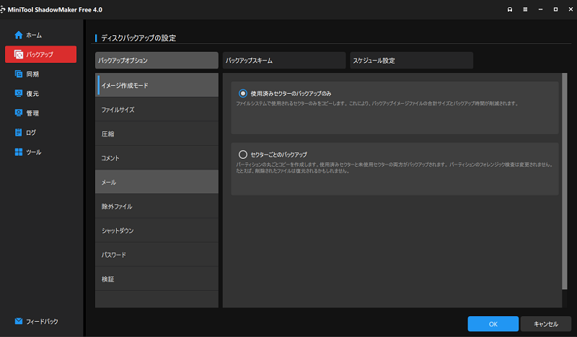Click the ディスクバックアップの設定 heading
577x337 pixels.
[x=138, y=38]
